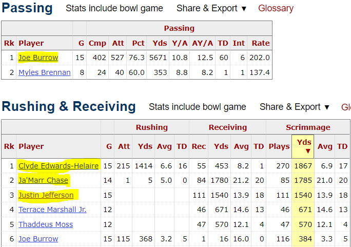Screen dimensions: 351x247
Task: Sort rushing table by Plays column
Action: pyautogui.click(x=279, y=146)
